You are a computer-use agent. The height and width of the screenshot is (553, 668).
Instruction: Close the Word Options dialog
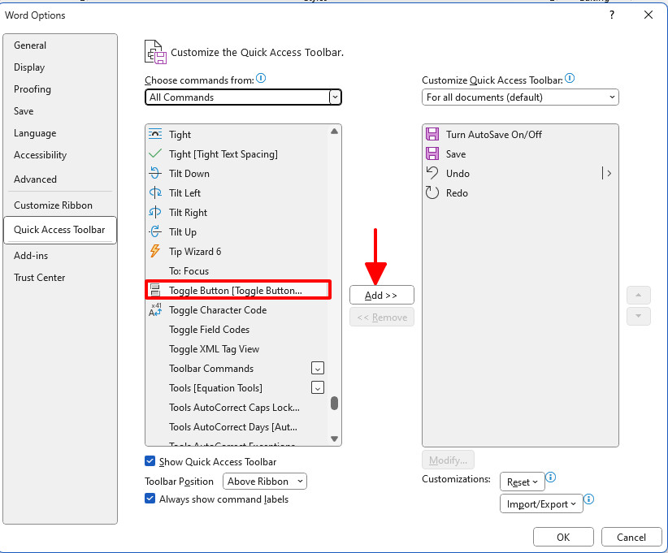click(648, 15)
